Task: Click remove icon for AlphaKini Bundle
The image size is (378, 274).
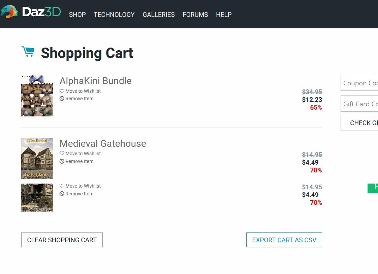Action: point(62,99)
